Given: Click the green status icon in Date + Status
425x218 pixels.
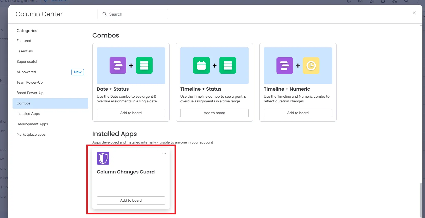Looking at the screenshot, I should pos(144,65).
